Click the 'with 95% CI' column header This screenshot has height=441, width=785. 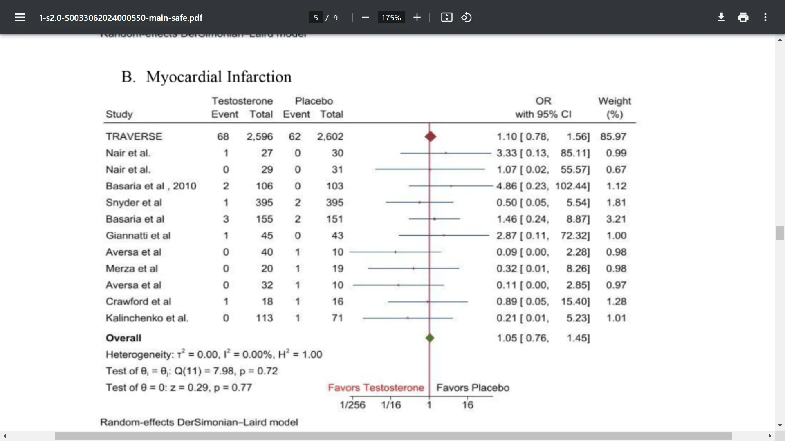click(x=543, y=114)
